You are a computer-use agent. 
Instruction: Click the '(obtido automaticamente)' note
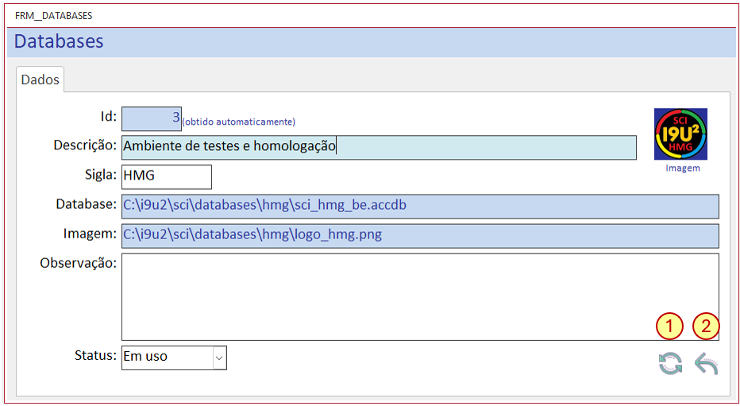[238, 122]
